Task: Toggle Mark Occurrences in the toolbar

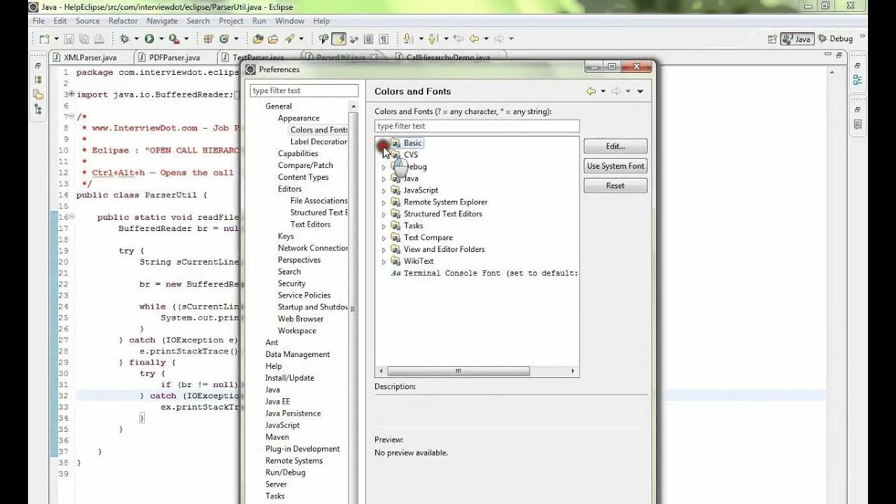Action: (x=339, y=39)
